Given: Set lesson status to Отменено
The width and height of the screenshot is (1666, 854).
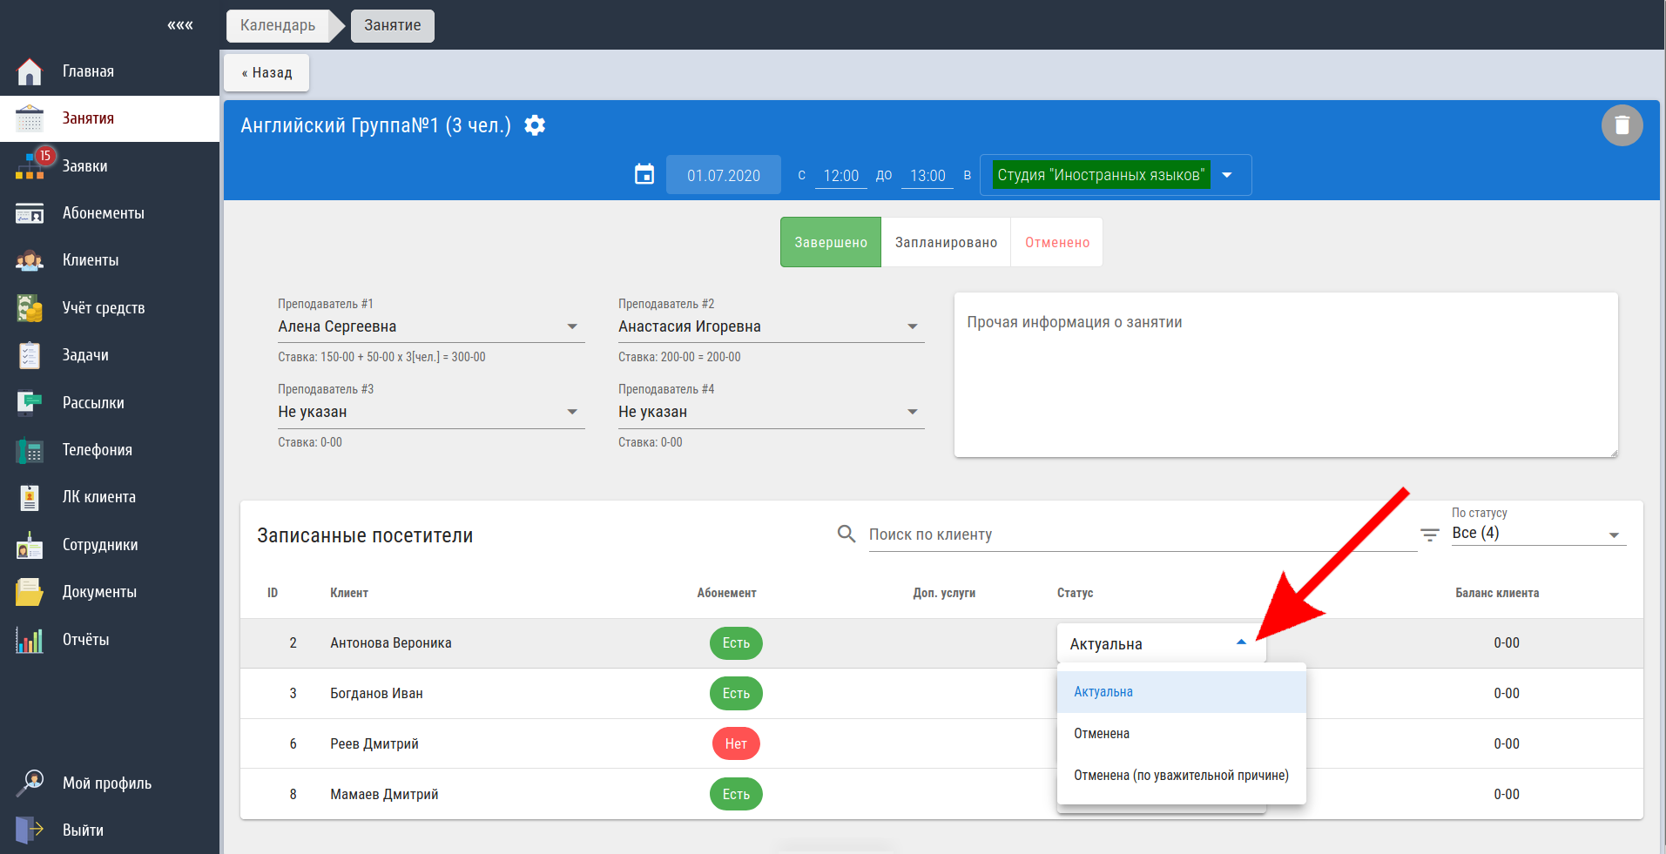Looking at the screenshot, I should coord(1057,242).
